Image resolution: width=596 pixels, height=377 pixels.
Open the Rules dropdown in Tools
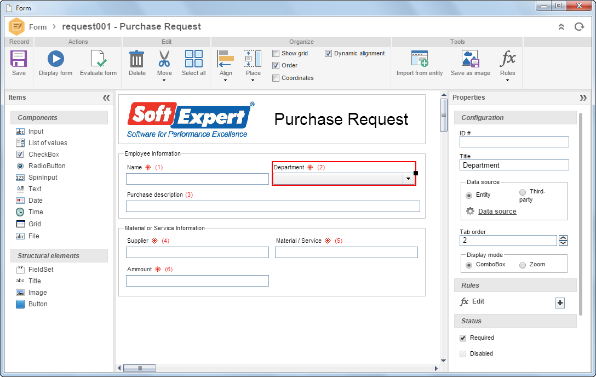pyautogui.click(x=507, y=80)
